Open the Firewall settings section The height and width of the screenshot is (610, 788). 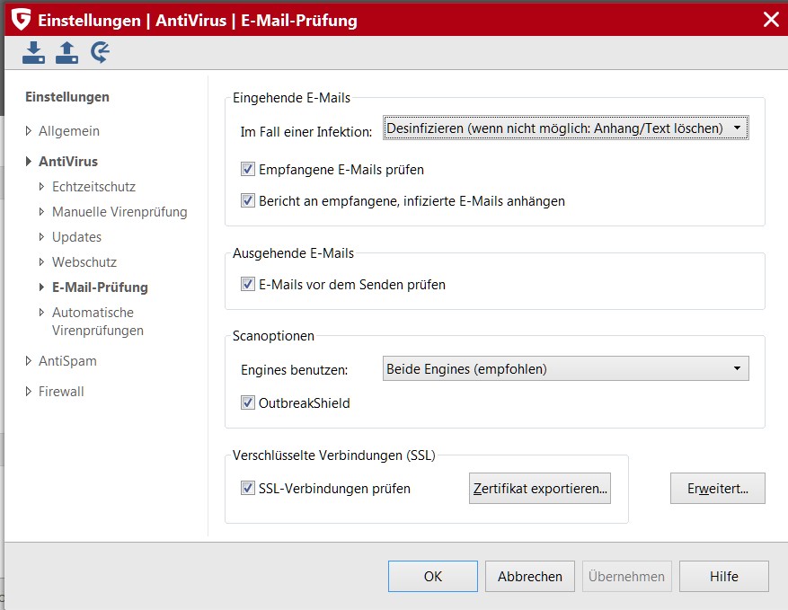coord(61,392)
